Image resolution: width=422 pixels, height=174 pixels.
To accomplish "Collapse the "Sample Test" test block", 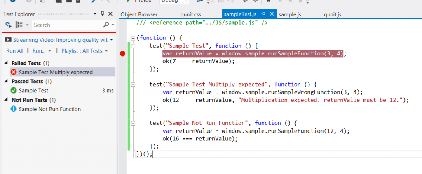I will [133, 46].
